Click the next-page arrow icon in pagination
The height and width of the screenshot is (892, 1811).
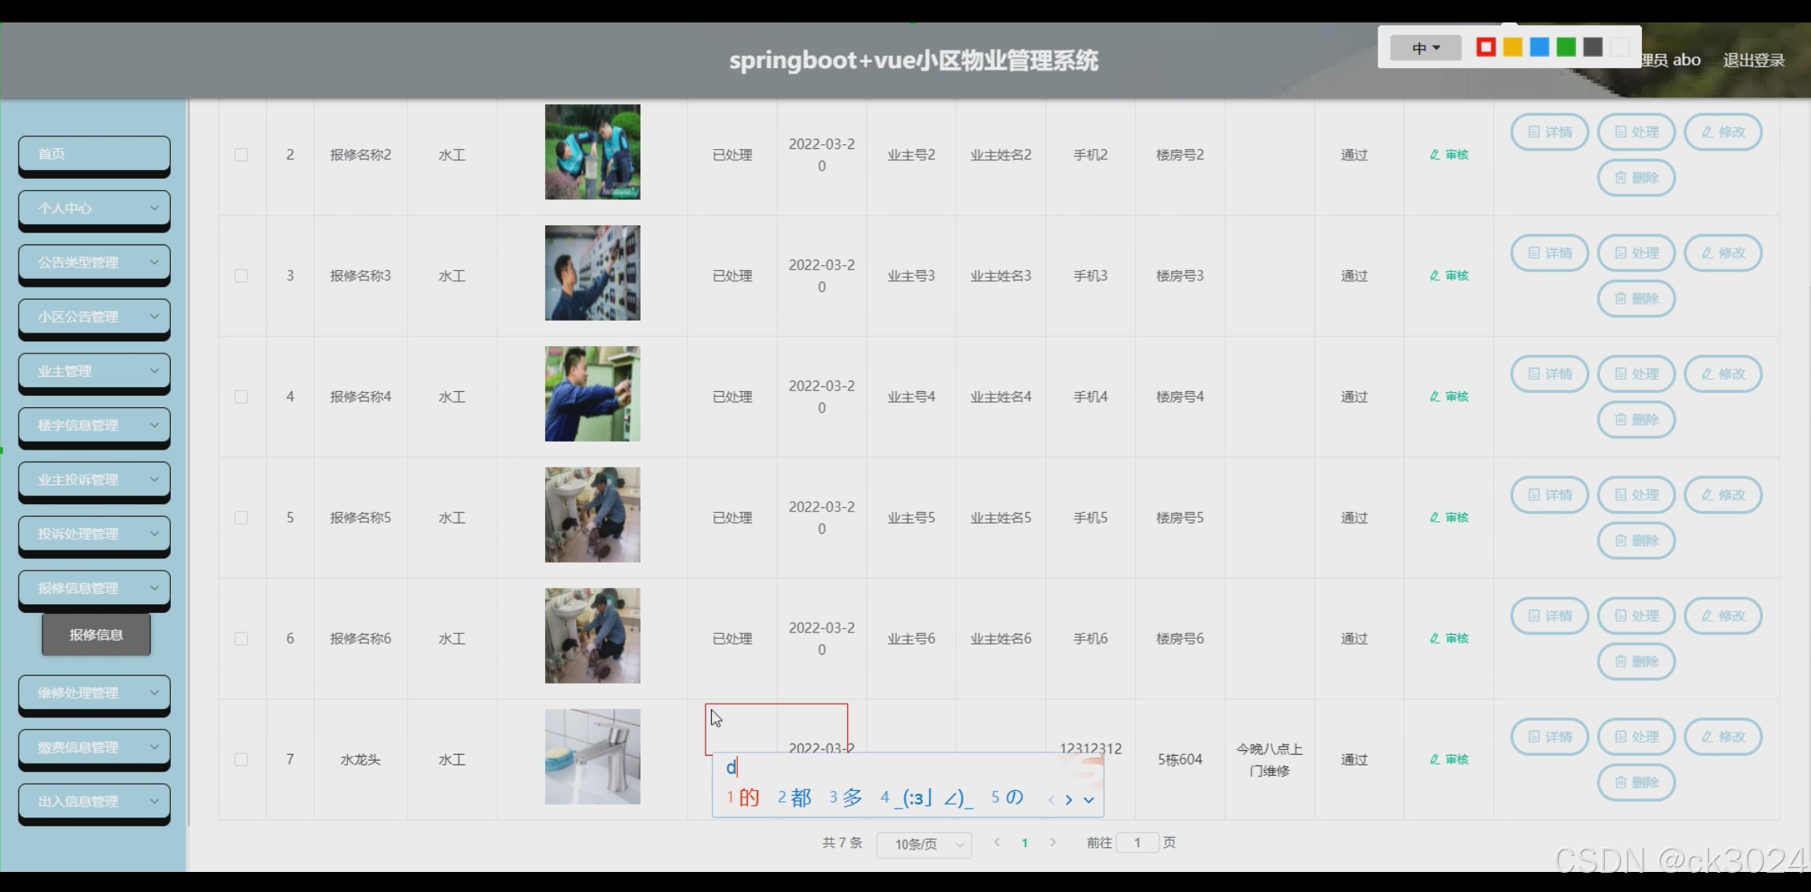tap(1053, 842)
